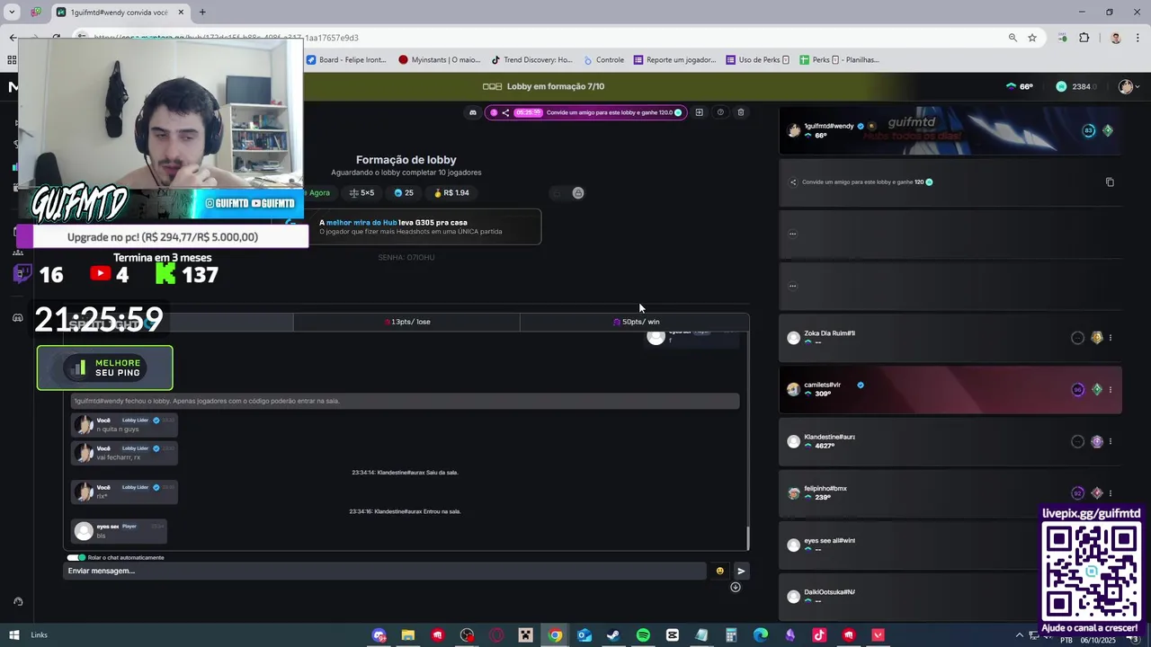
Task: Bookmark this page star icon
Action: click(1032, 38)
